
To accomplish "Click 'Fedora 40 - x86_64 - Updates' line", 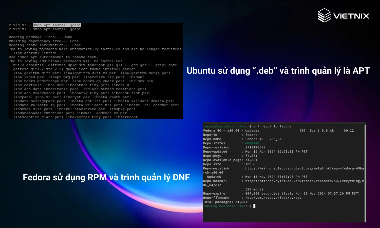I will [231, 131].
